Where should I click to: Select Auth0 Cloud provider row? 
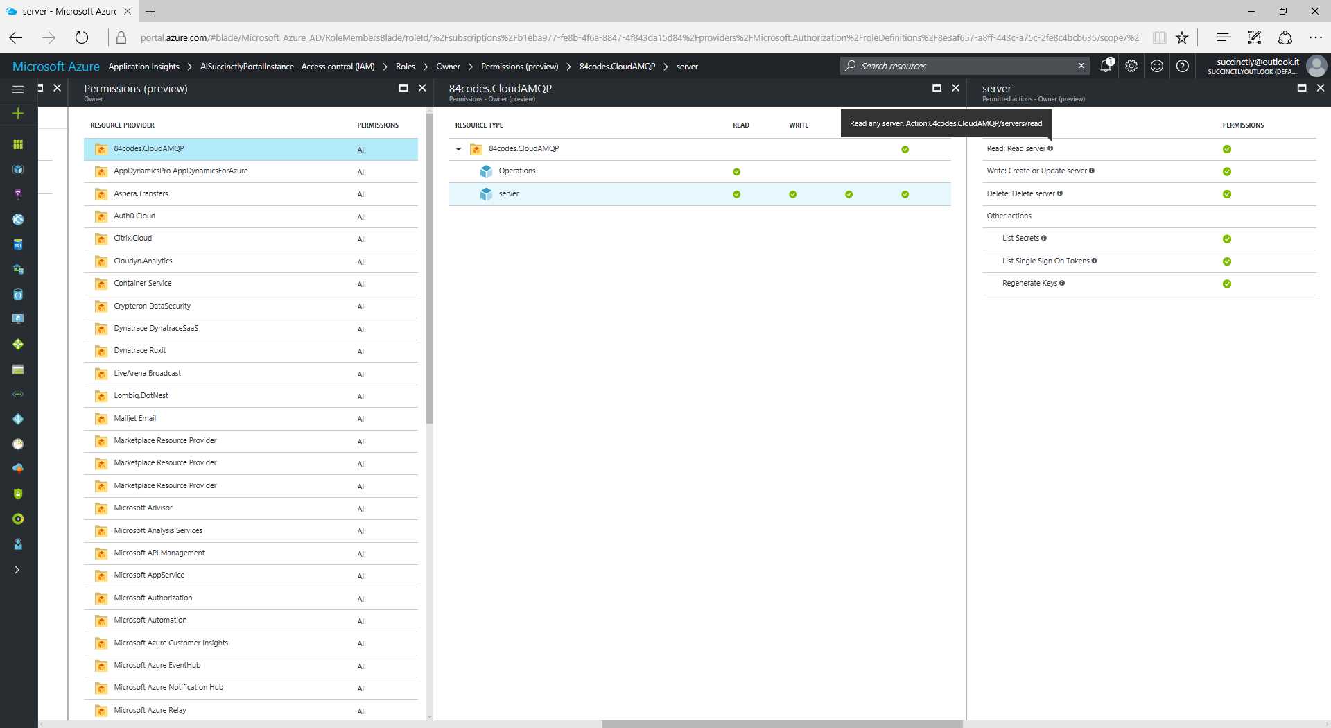pyautogui.click(x=251, y=216)
